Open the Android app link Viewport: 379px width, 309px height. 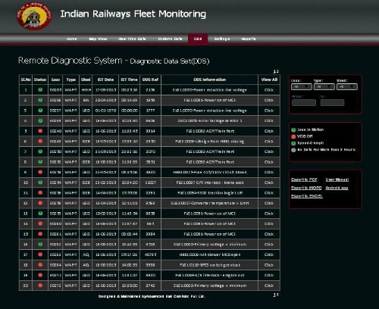click(337, 188)
